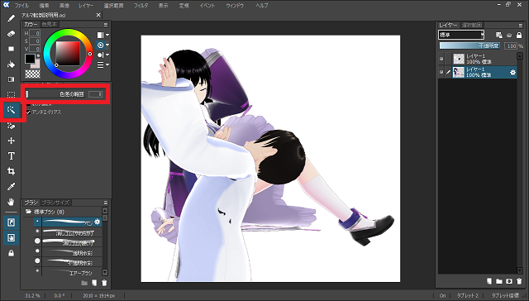Open the Layer panel hamburger menu
This screenshot has height=301, width=529.
tap(520, 26)
